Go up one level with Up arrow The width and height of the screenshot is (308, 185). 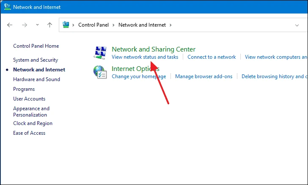click(49, 25)
